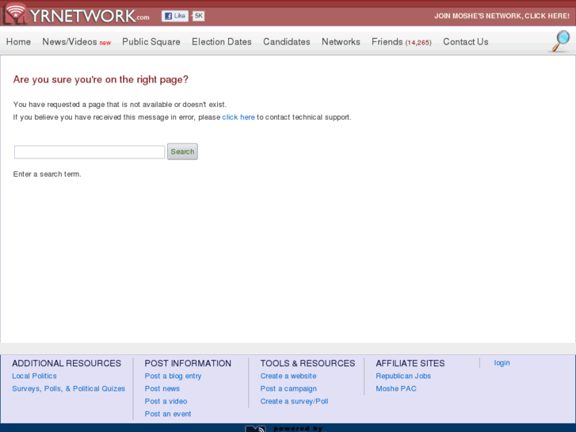Screen dimensions: 576x432
Task: Open Create a website link
Action: click(288, 376)
